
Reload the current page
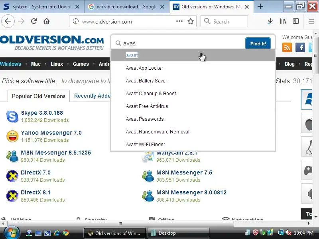[34, 21]
